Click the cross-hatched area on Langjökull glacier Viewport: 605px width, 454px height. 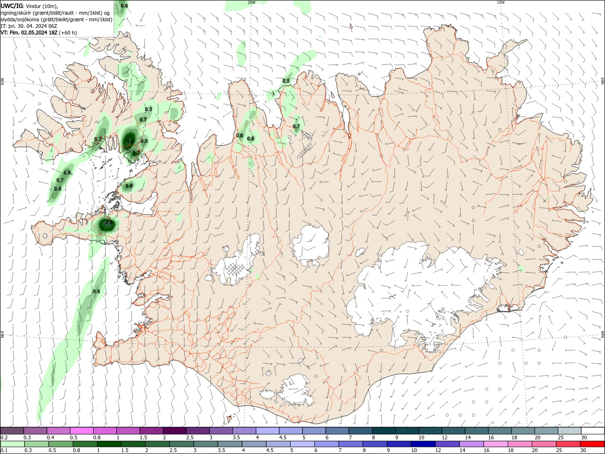pos(236,271)
